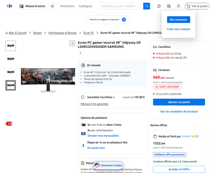The image size is (216, 173).
Task: Select the third product thumbnail
Action: (x=10, y=72)
